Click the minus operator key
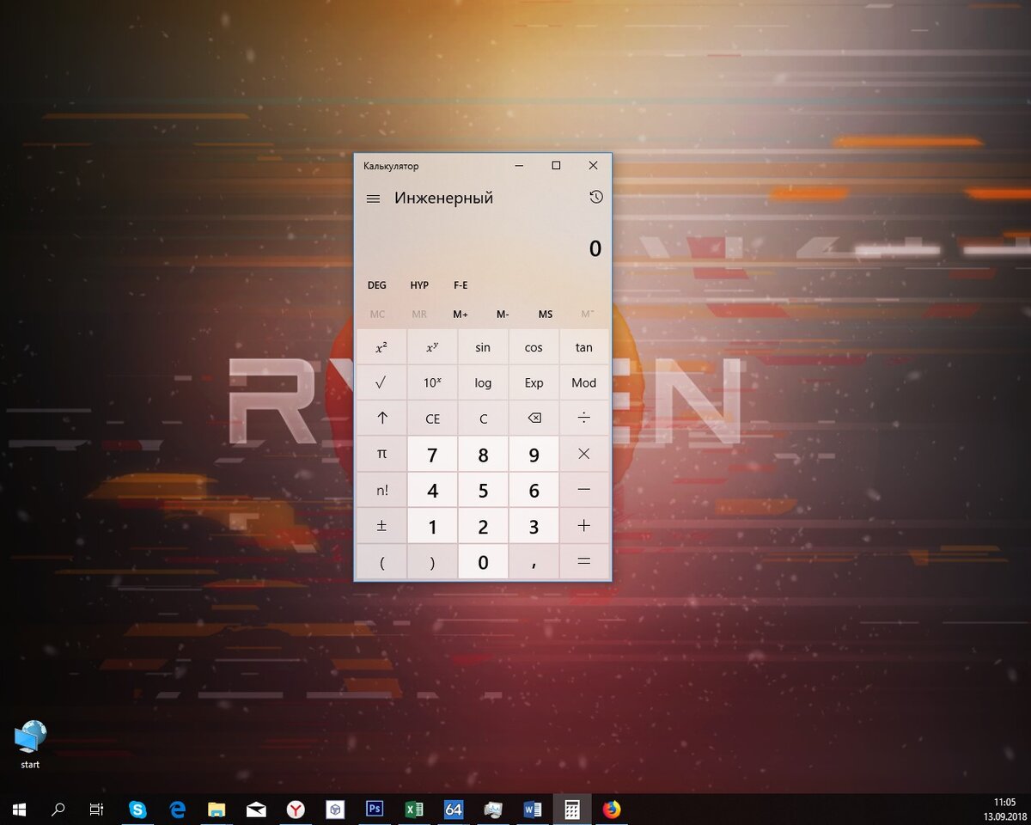The height and width of the screenshot is (825, 1031). click(584, 490)
